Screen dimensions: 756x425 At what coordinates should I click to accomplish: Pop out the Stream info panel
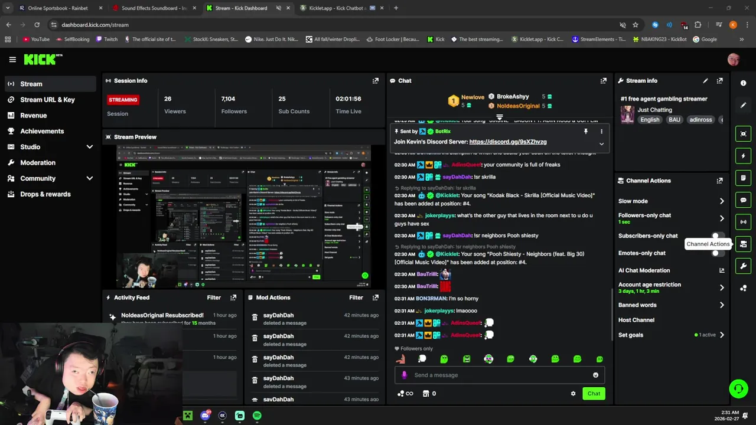pyautogui.click(x=719, y=81)
